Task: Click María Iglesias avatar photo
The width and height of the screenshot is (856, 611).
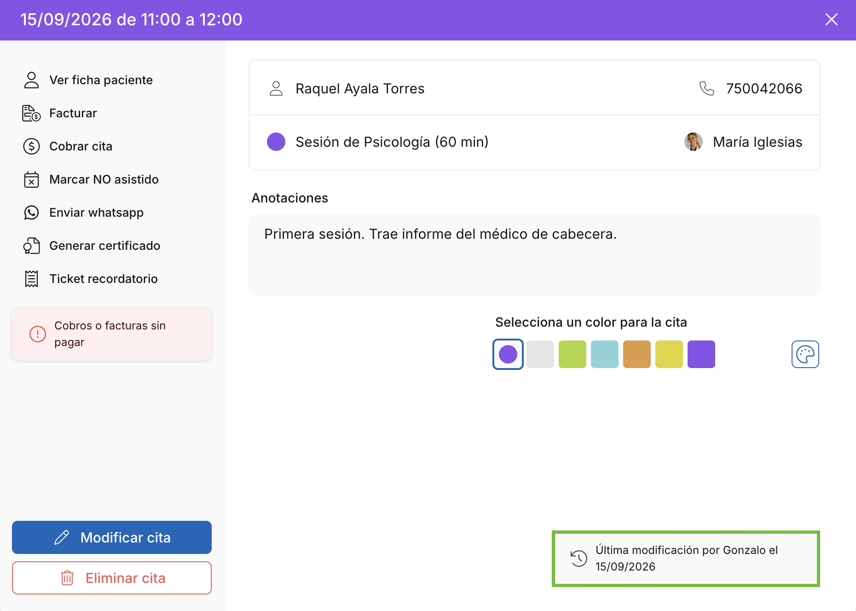Action: click(694, 142)
